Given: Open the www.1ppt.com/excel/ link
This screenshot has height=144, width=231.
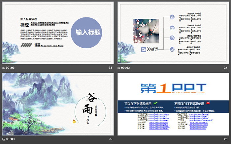Looking at the screenshot, I should coord(198,122).
